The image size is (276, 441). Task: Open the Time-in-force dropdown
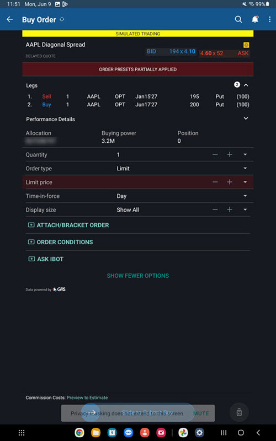(x=245, y=196)
